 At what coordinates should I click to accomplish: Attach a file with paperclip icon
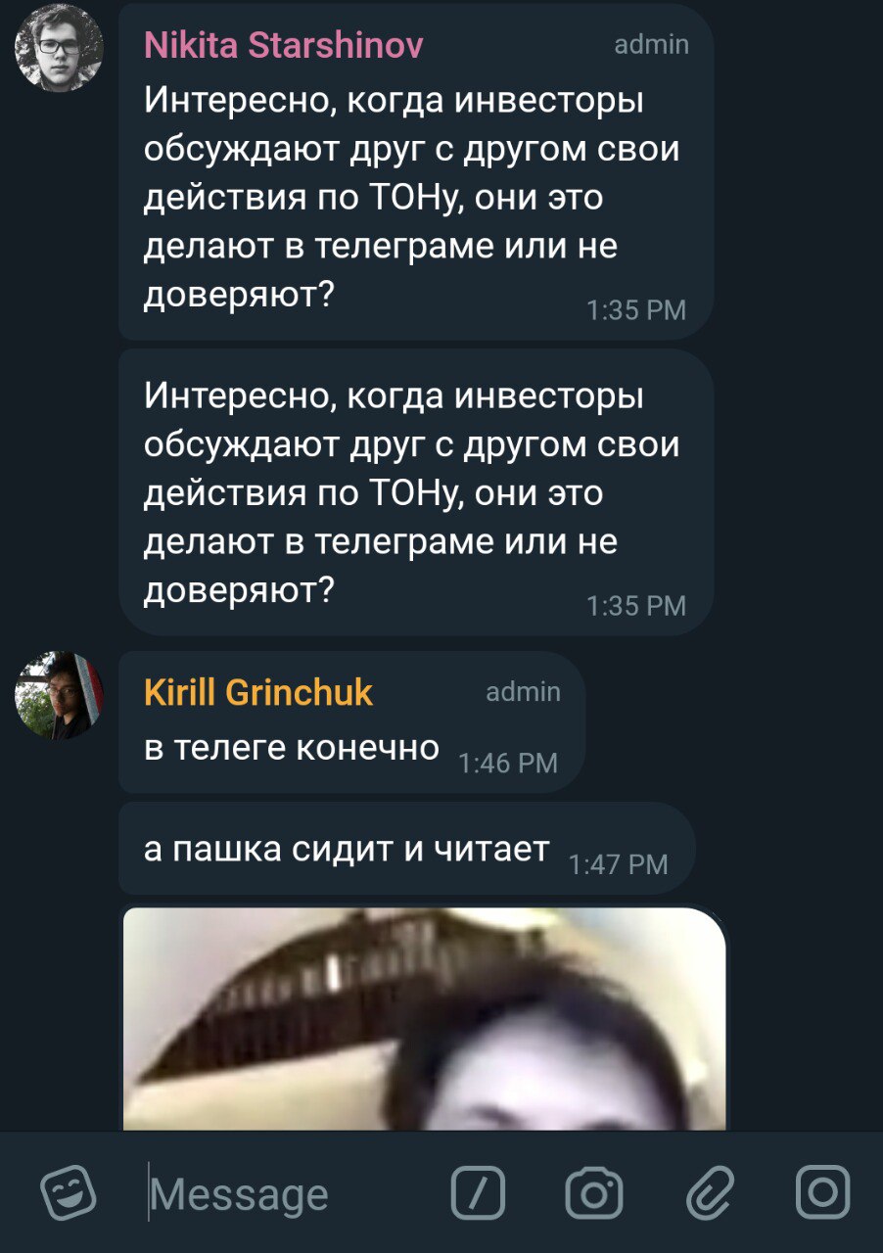(710, 1193)
